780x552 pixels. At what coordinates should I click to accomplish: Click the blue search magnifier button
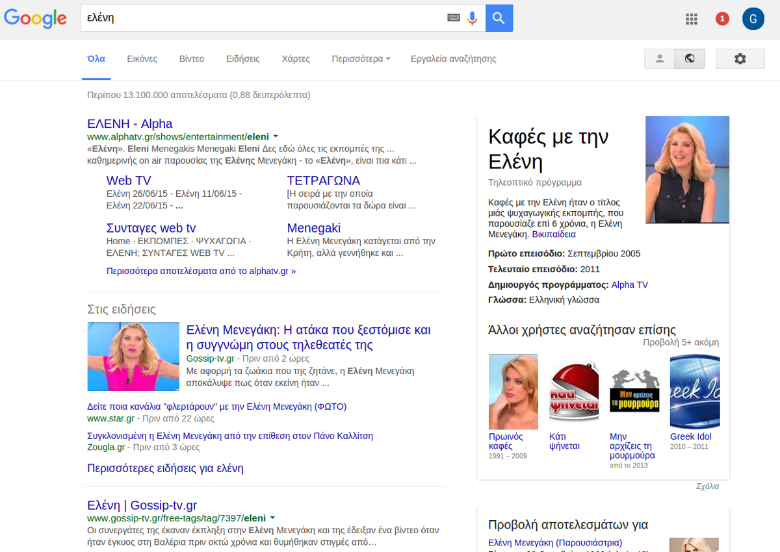(x=499, y=18)
